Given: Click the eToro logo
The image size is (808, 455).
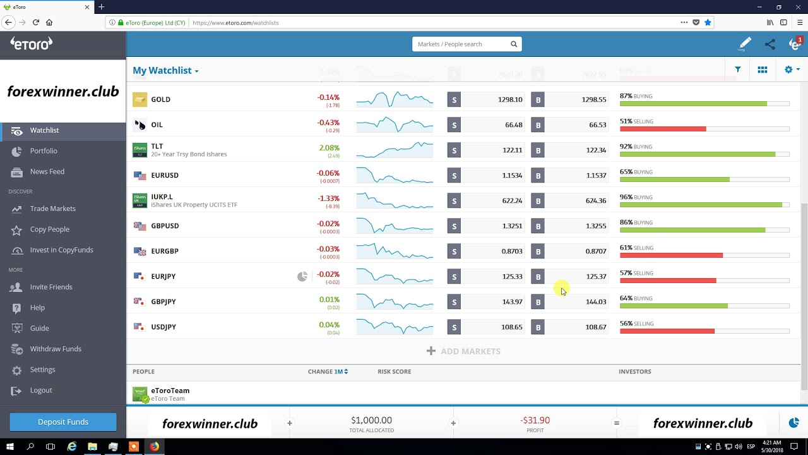Looking at the screenshot, I should pyautogui.click(x=32, y=44).
